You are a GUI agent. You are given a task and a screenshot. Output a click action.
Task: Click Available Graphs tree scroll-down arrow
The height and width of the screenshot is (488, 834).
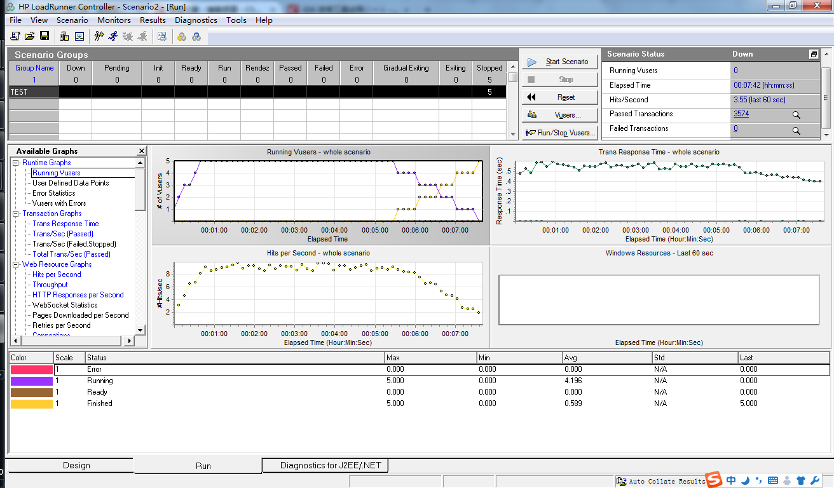140,330
